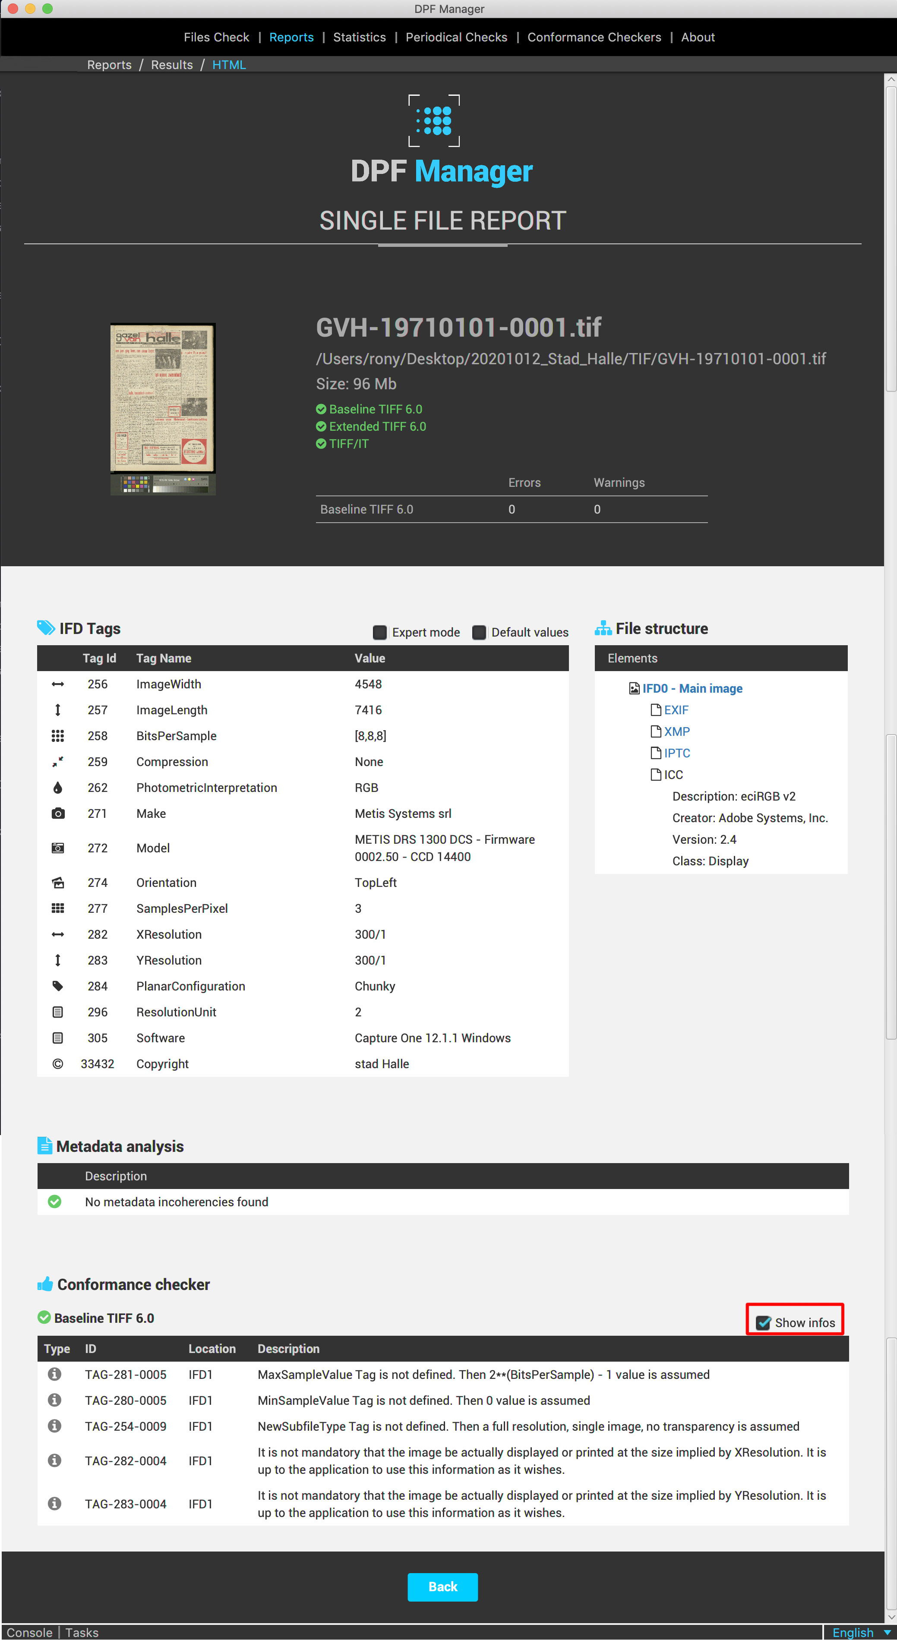The height and width of the screenshot is (1640, 897).
Task: Click the camera icon beside Make tag
Action: coord(58,813)
